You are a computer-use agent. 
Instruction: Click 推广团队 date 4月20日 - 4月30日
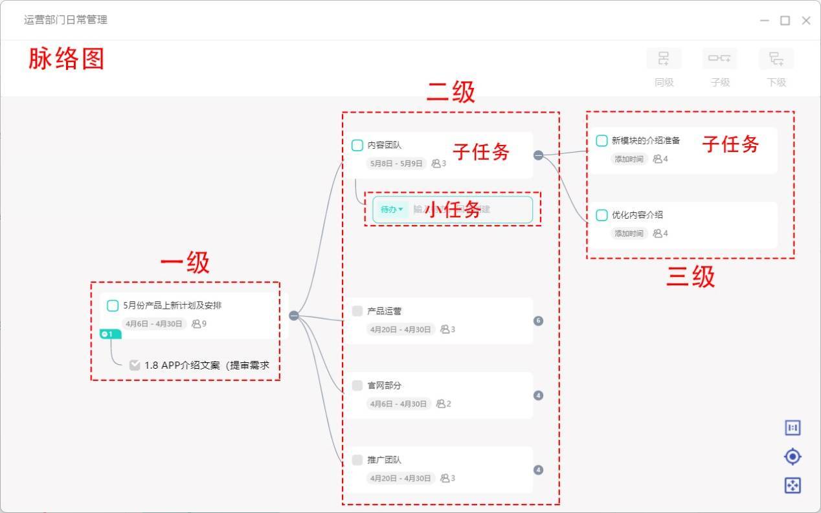click(x=401, y=478)
